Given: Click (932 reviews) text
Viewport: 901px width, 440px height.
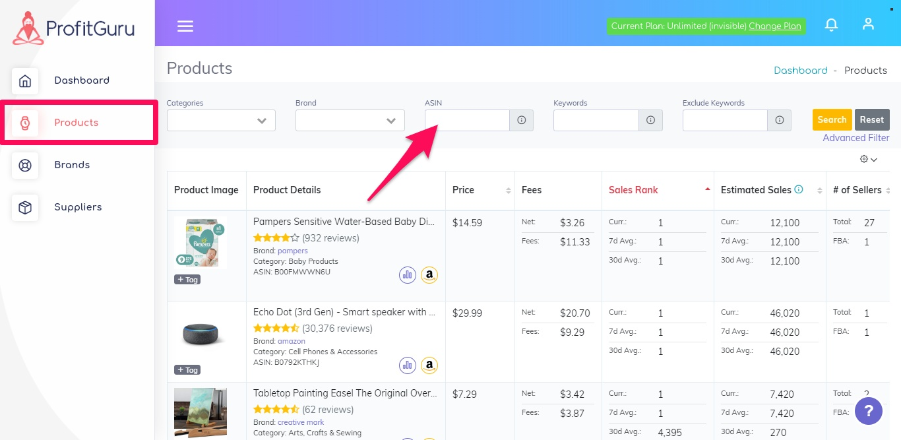Looking at the screenshot, I should click(330, 238).
